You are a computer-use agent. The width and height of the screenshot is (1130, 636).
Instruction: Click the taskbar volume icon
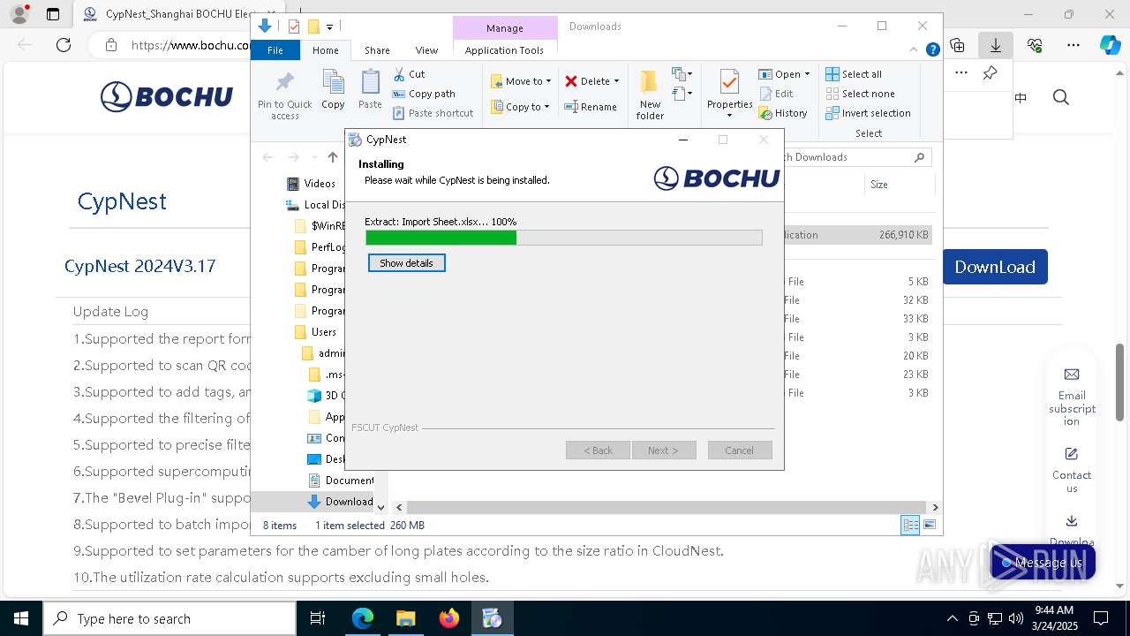(1016, 618)
